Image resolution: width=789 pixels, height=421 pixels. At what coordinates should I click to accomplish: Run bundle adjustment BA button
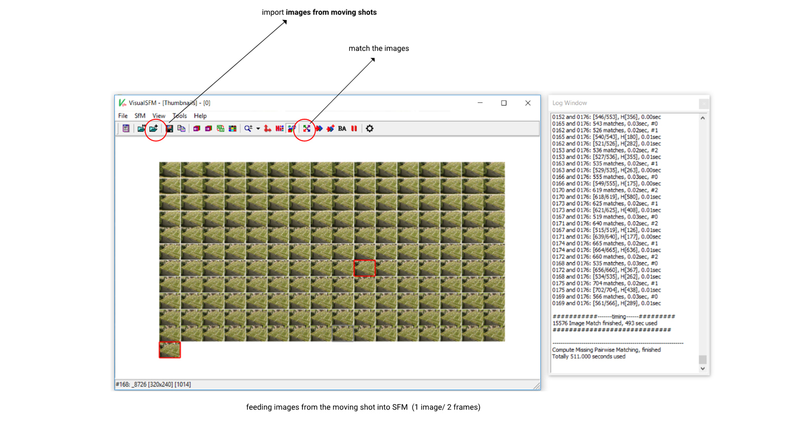pyautogui.click(x=342, y=129)
